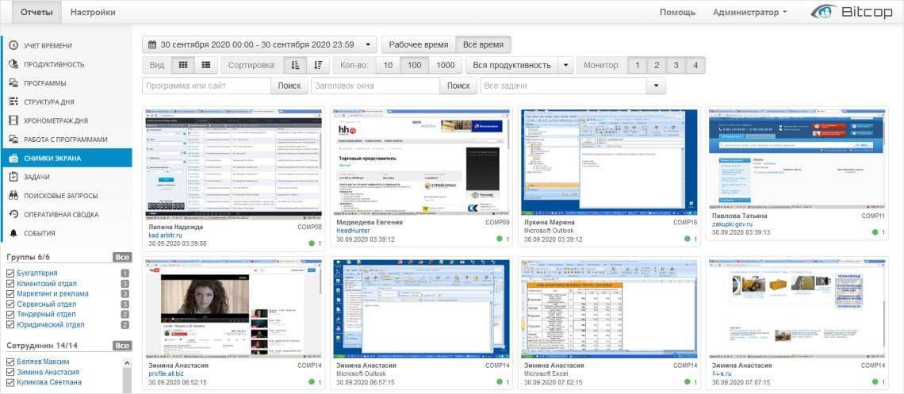Select descending sort order icon

(318, 65)
